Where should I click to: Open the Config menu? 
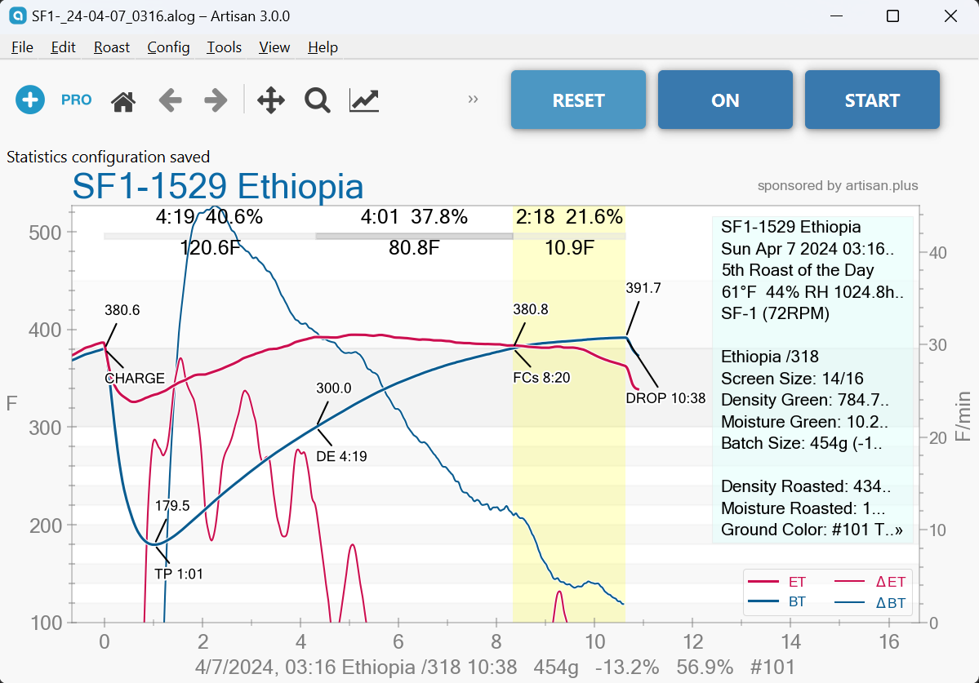(x=168, y=47)
